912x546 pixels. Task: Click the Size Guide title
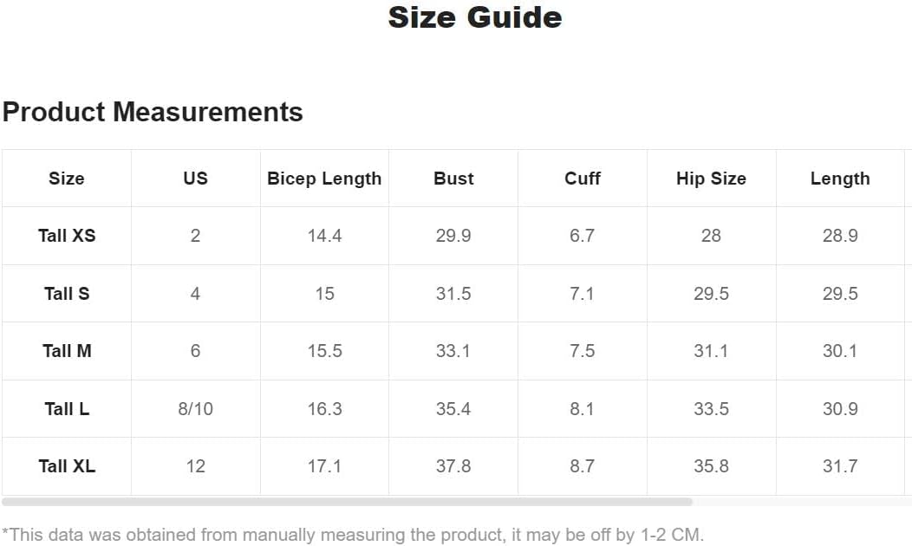(x=475, y=17)
